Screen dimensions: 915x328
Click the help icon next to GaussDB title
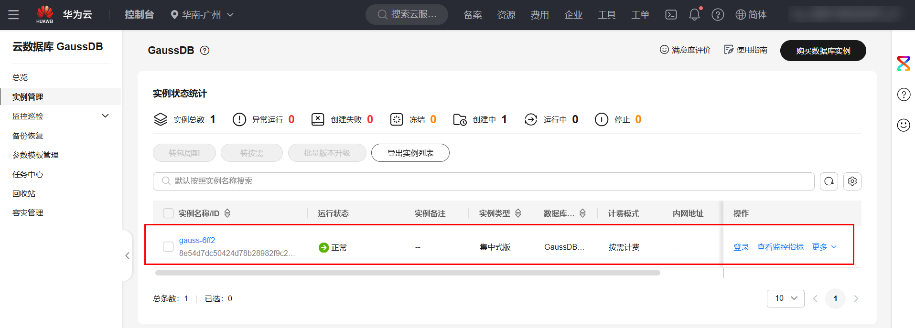click(205, 50)
